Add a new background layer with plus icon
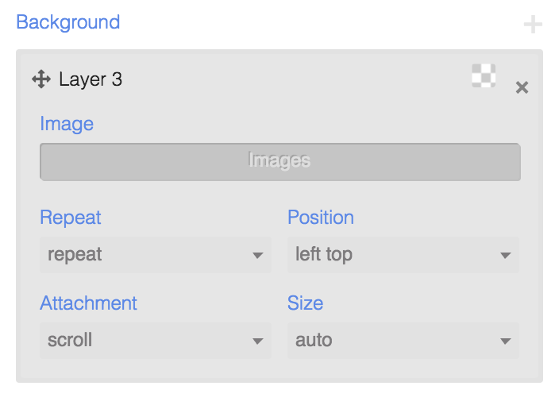The height and width of the screenshot is (405, 559). (x=533, y=25)
